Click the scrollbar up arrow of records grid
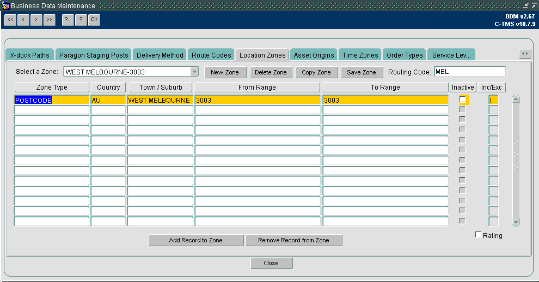Screen dimensions: 539x282 coord(516,99)
